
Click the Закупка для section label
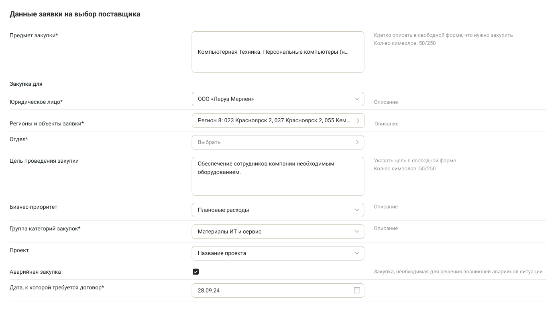coord(26,84)
